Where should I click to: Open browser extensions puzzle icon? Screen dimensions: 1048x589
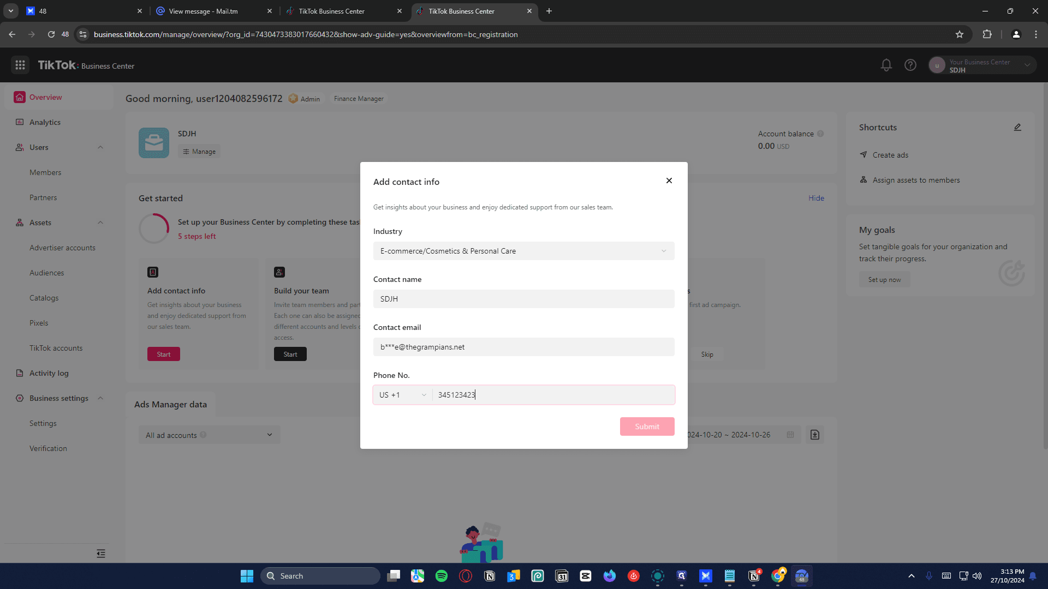pos(987,34)
